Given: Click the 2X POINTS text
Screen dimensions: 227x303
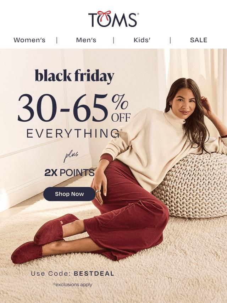Looking at the screenshot, I should coord(70,172).
